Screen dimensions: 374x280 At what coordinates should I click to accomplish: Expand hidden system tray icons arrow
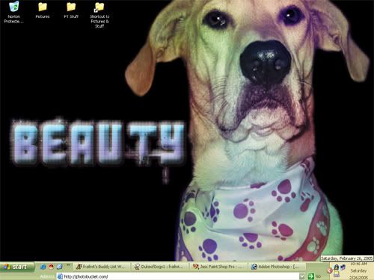click(x=329, y=271)
